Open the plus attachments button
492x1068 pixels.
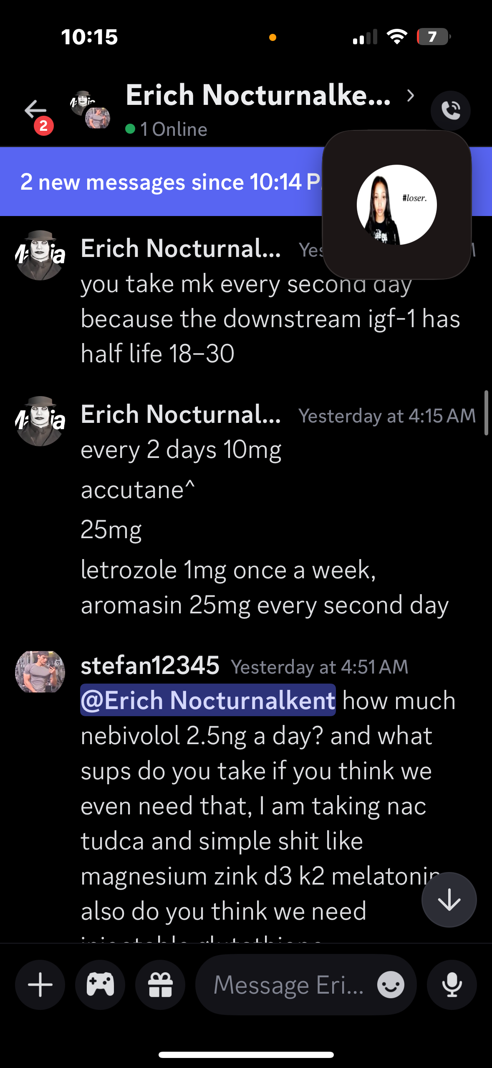40,985
